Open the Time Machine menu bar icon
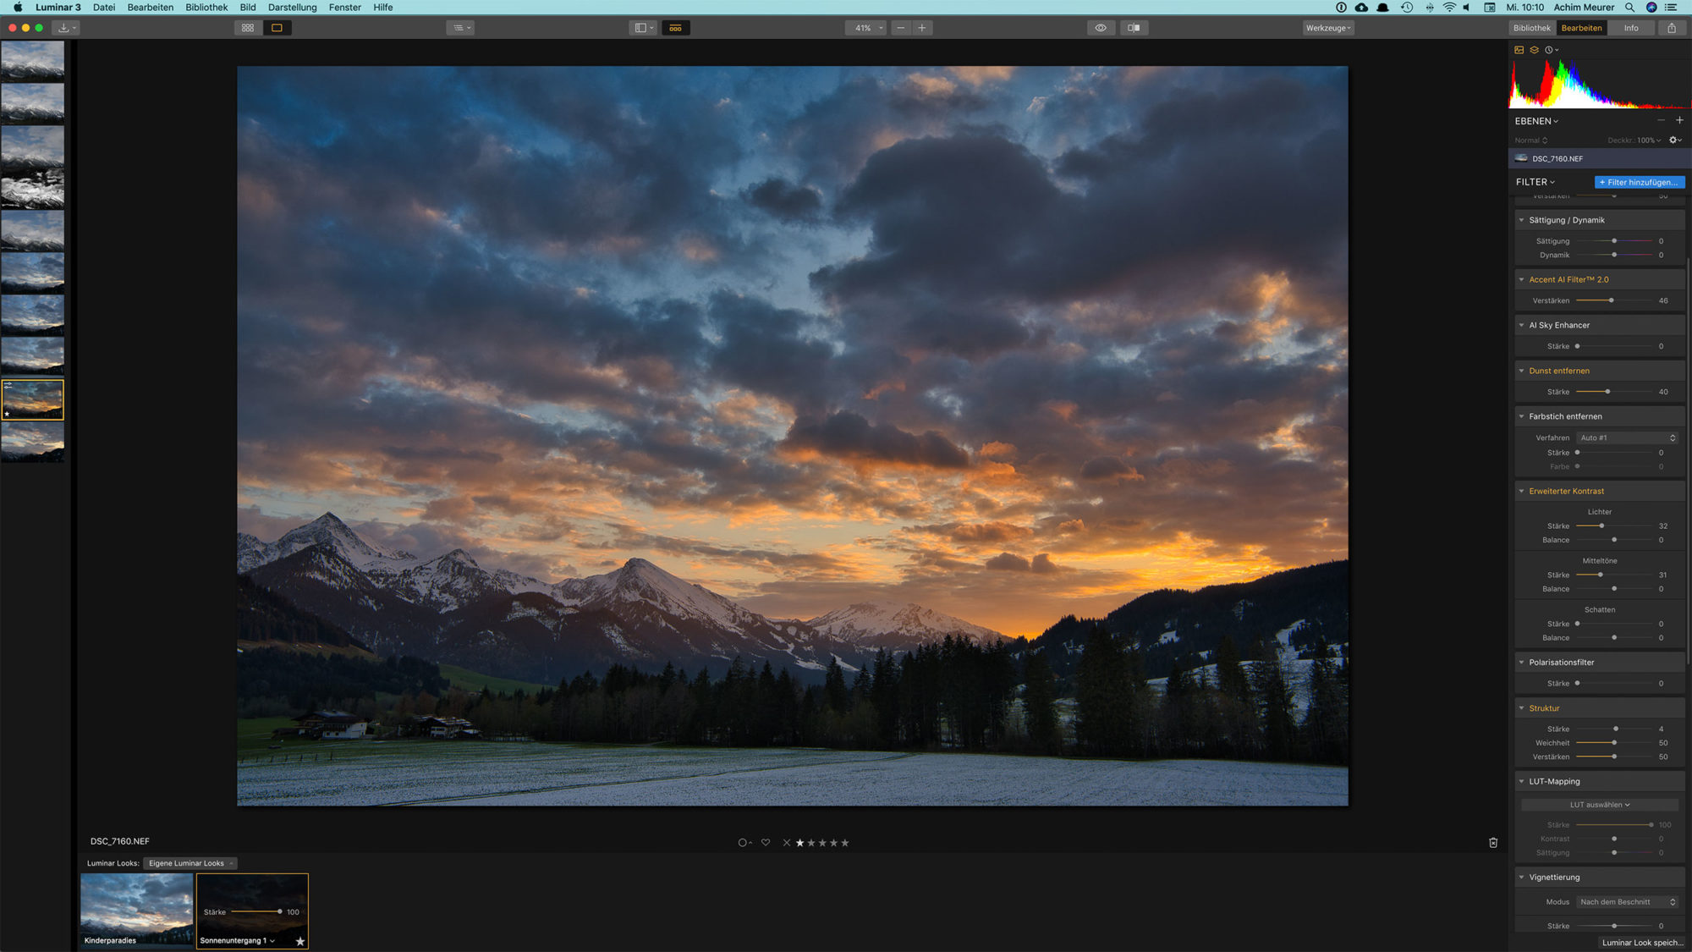 tap(1407, 7)
